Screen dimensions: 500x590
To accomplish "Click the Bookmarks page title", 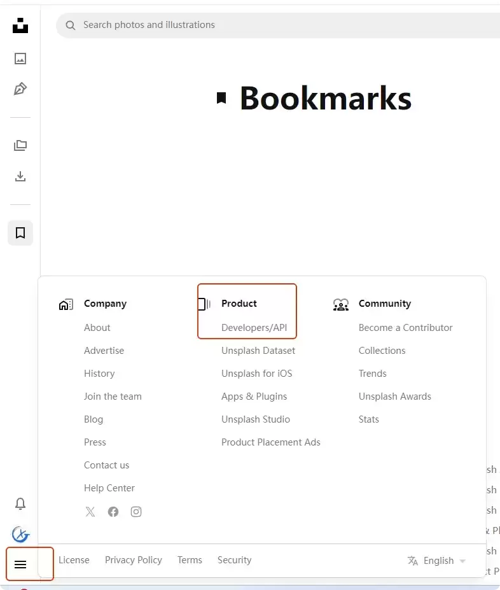I will [x=326, y=98].
